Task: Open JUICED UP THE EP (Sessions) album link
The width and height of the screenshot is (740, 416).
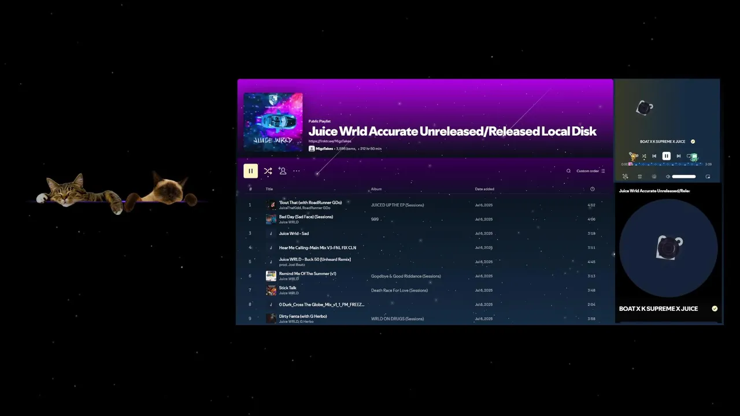Action: pos(397,205)
